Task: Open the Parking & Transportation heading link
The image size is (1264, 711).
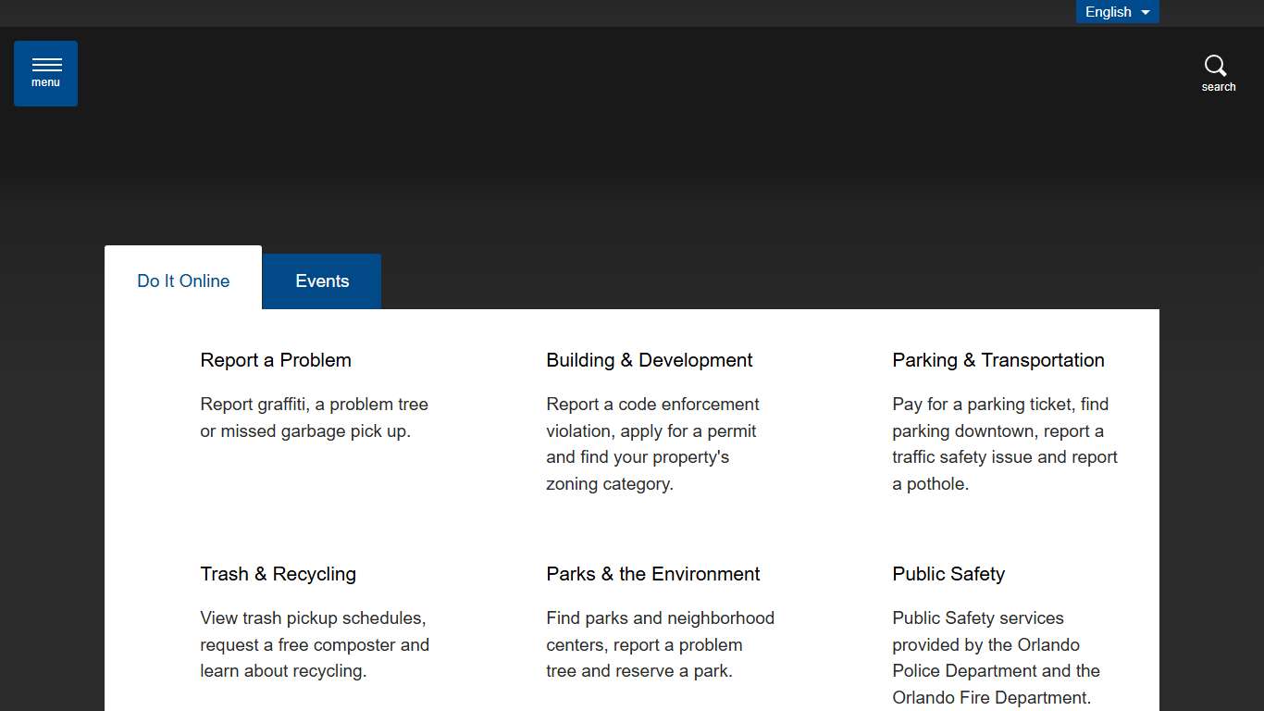Action: 998,360
